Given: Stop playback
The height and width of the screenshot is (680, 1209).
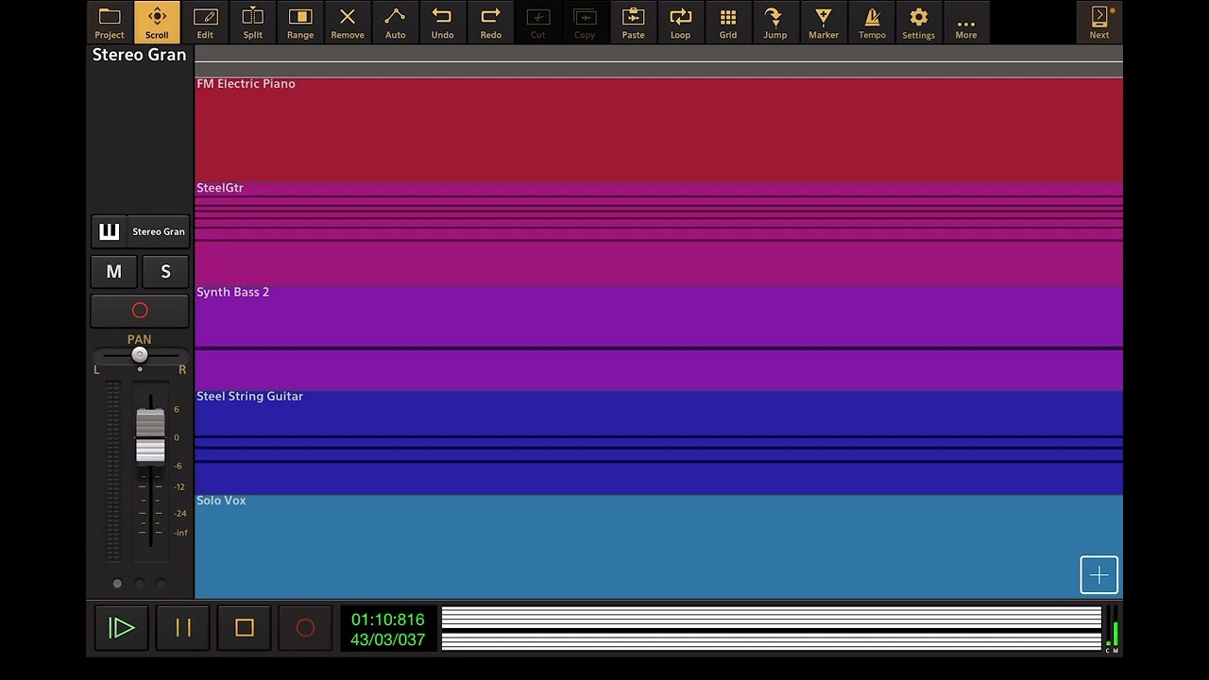Looking at the screenshot, I should click(x=245, y=628).
